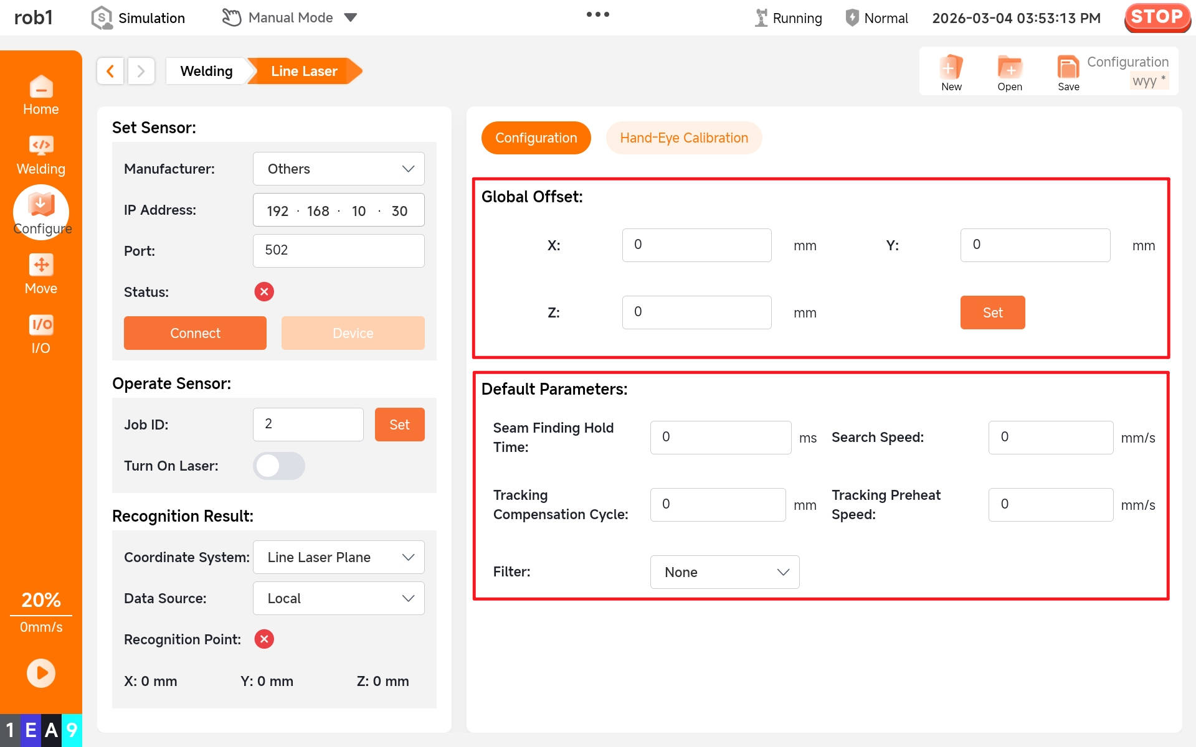Select the Welding breadcrumb tab
This screenshot has height=747, width=1196.
coord(206,71)
